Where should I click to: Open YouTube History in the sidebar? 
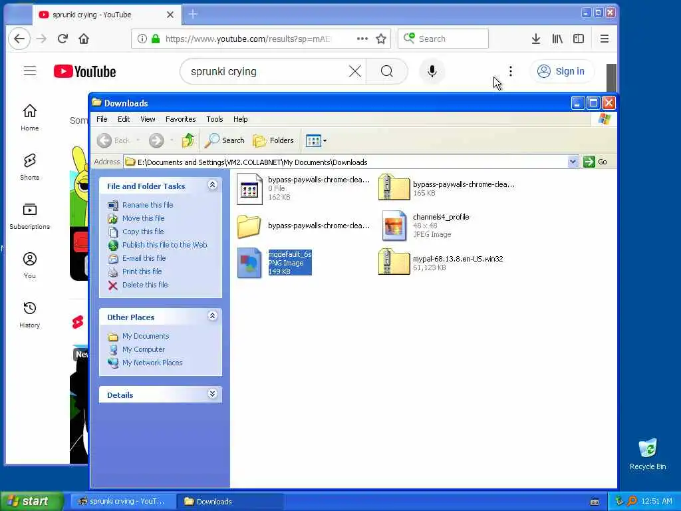tap(29, 315)
